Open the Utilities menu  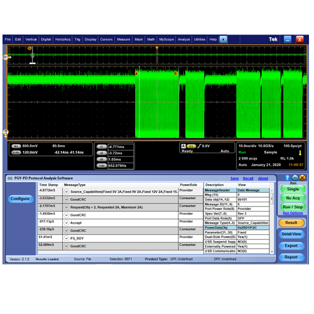pyautogui.click(x=200, y=40)
